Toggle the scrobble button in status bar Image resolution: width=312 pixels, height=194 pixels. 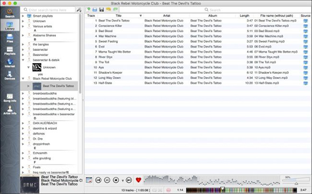pyautogui.click(x=168, y=190)
